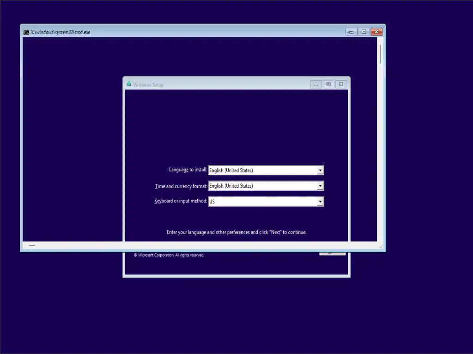Click the Windows Setup title text
The width and height of the screenshot is (473, 354).
click(x=148, y=85)
